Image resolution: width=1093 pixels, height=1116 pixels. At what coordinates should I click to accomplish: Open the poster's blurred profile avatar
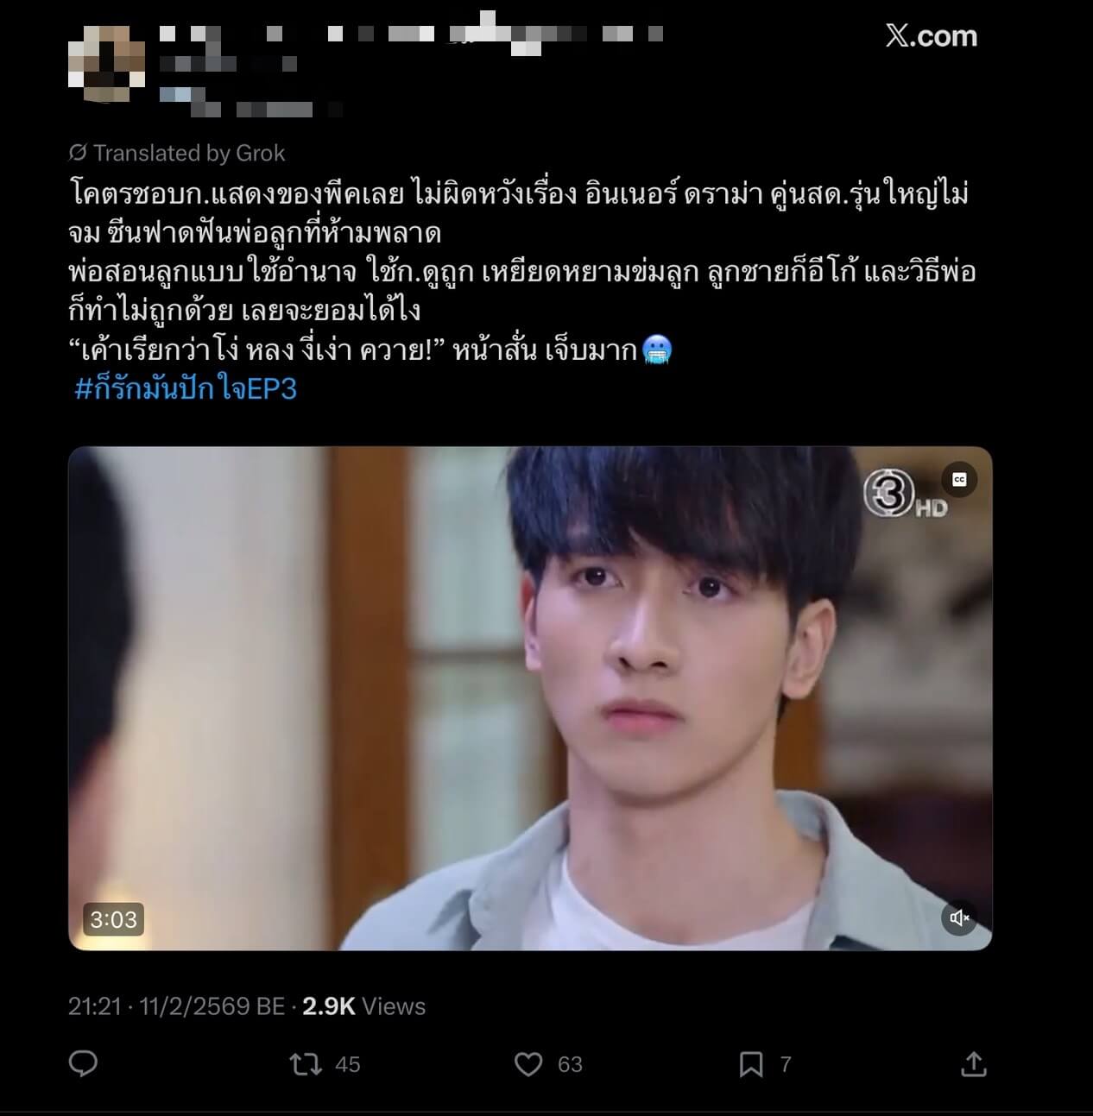(106, 62)
